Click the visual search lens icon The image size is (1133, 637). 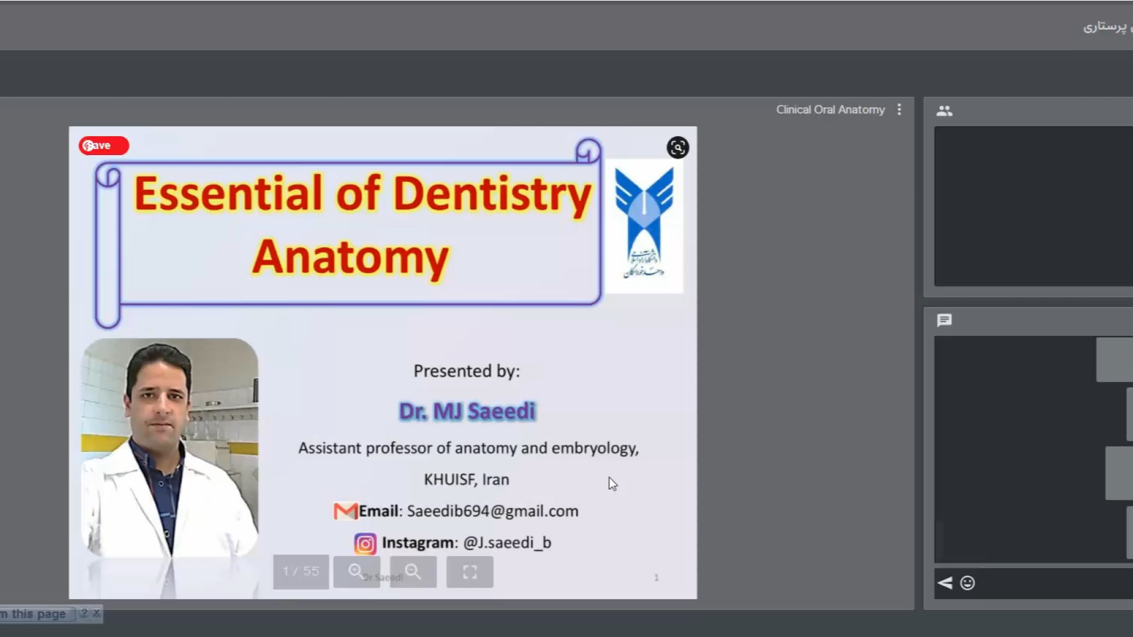click(x=677, y=147)
